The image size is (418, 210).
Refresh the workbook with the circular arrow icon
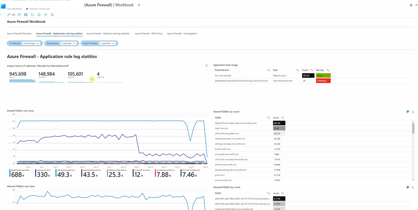(32, 15)
